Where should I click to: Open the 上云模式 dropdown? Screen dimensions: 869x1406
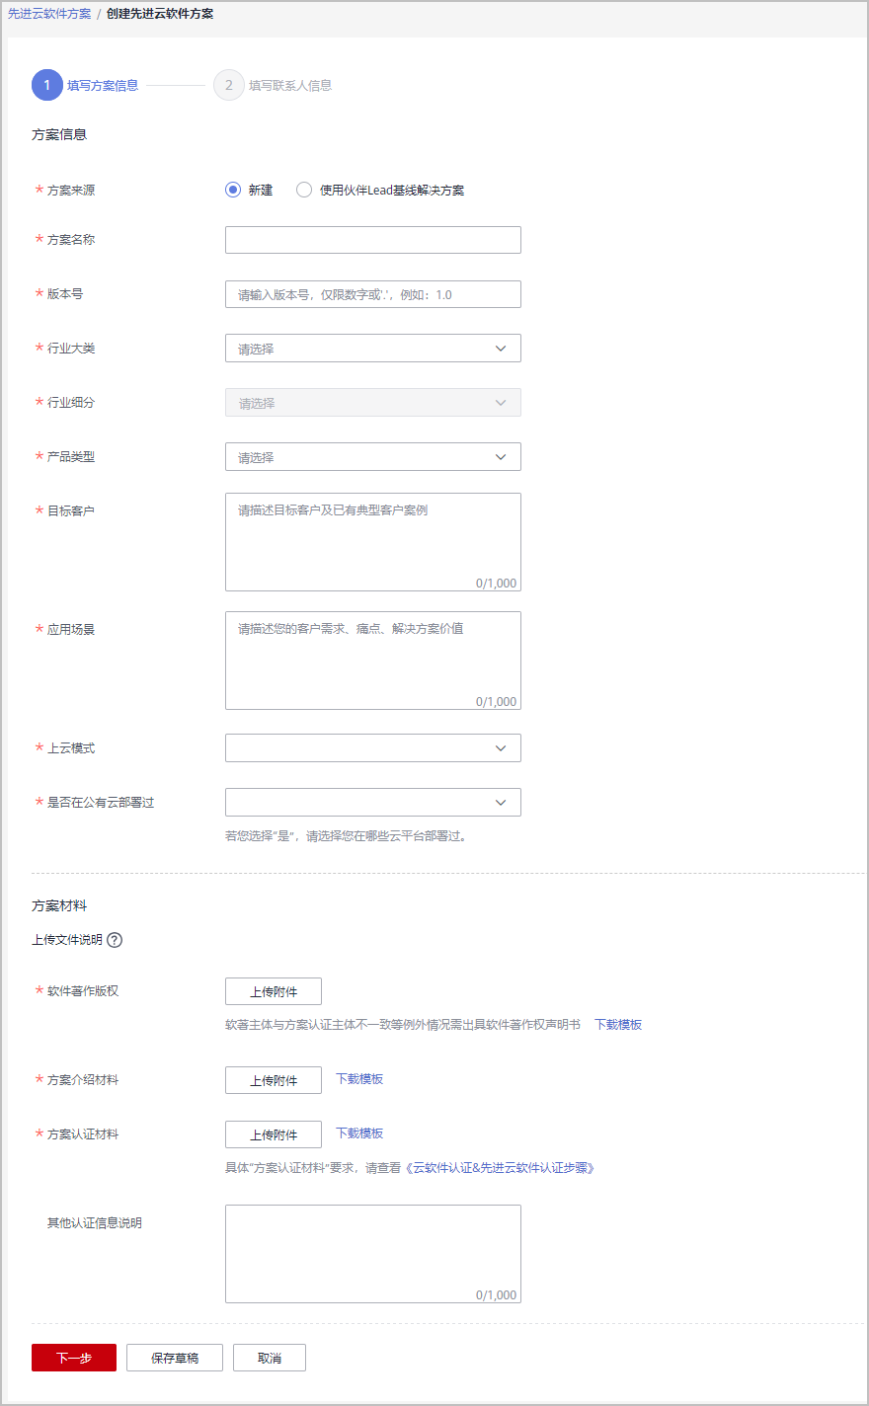[x=373, y=748]
